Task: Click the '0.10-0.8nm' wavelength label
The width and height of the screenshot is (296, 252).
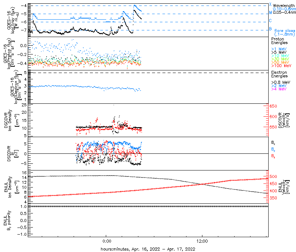Action: [x=284, y=9]
